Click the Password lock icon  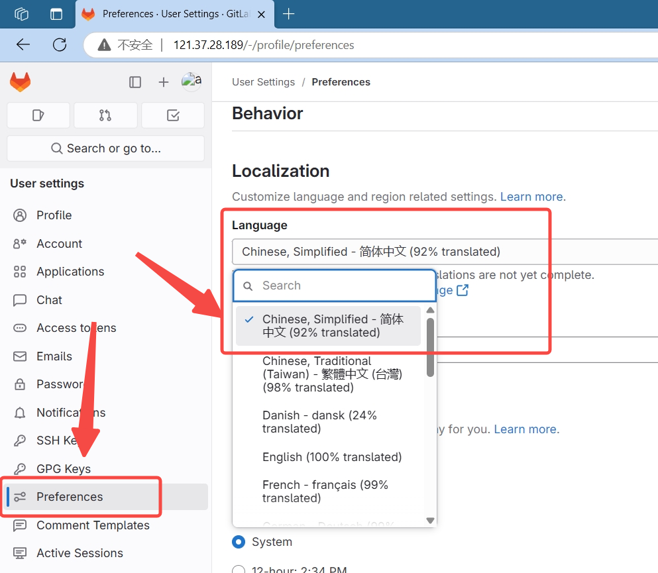point(20,384)
